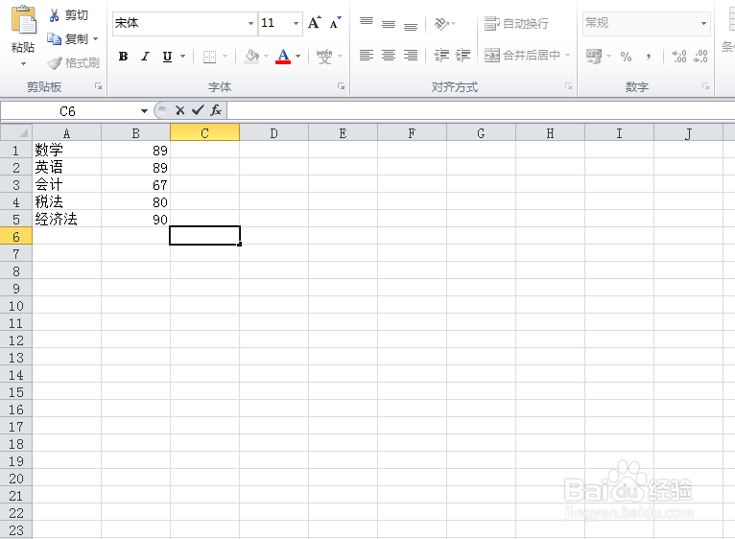Select column A header
The height and width of the screenshot is (539, 735).
[x=66, y=133]
